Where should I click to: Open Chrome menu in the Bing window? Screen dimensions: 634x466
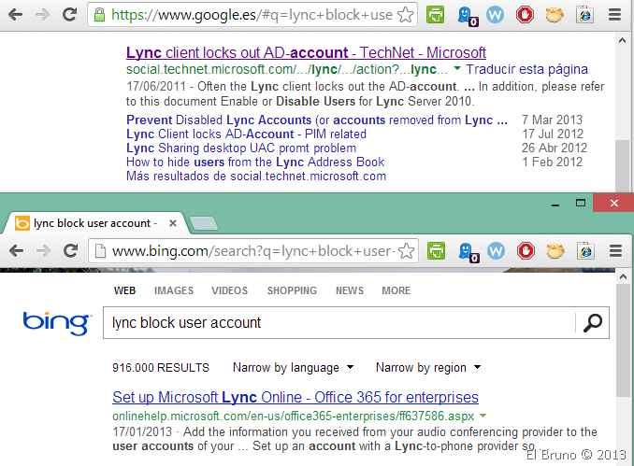click(x=614, y=250)
